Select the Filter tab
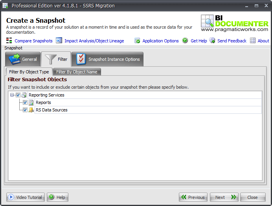This screenshot has width=272, height=206. 56,59
